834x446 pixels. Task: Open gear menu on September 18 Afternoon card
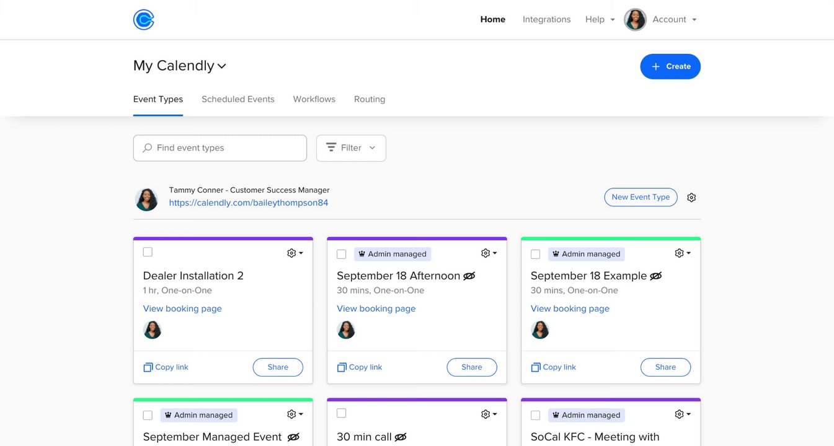point(489,253)
